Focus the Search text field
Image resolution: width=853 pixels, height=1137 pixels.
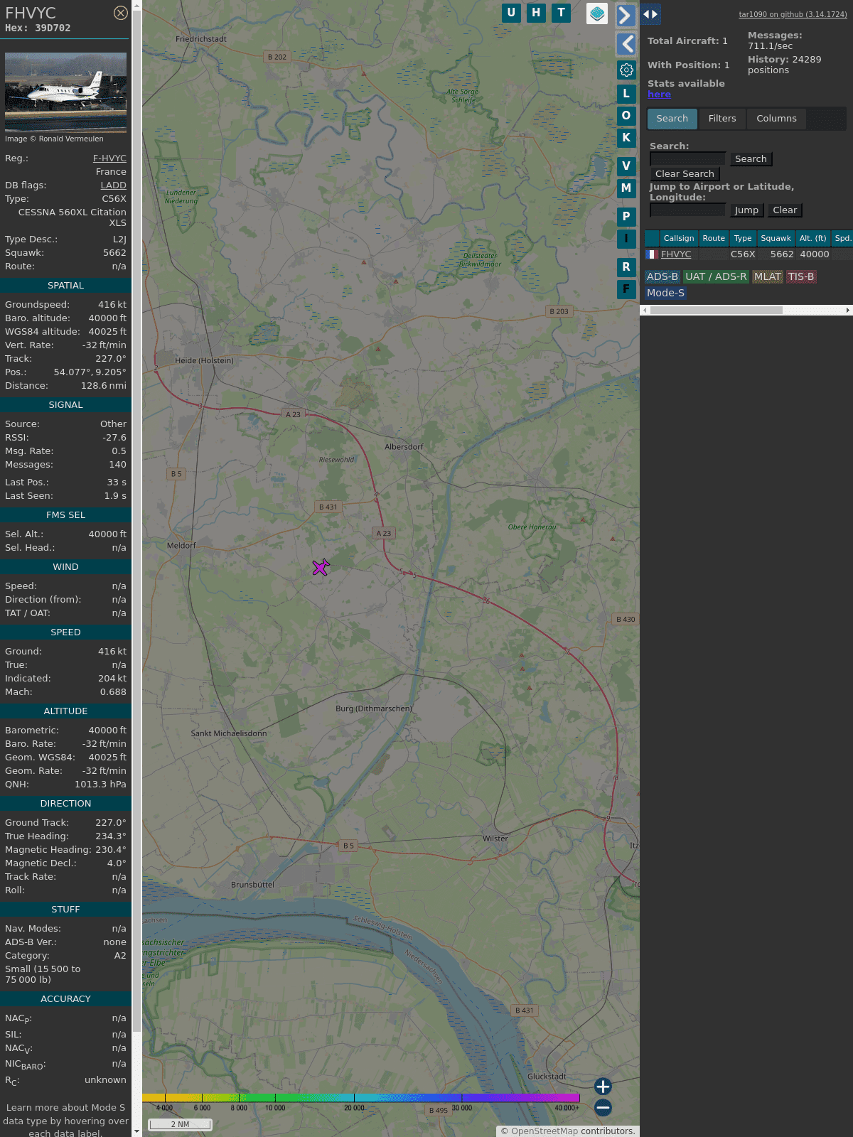click(687, 159)
